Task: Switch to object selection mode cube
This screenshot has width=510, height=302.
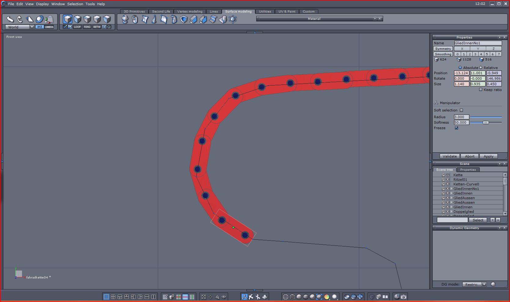Action: point(68,19)
